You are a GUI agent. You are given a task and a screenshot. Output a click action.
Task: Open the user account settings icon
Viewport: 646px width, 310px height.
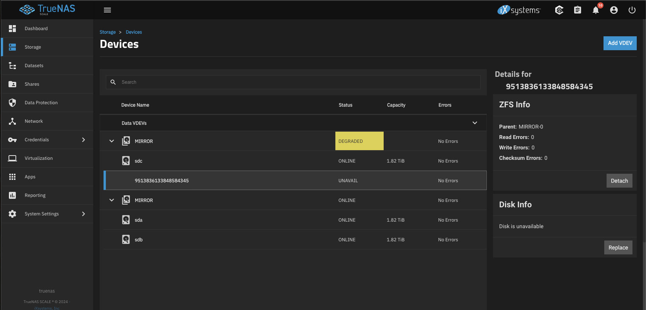[614, 10]
